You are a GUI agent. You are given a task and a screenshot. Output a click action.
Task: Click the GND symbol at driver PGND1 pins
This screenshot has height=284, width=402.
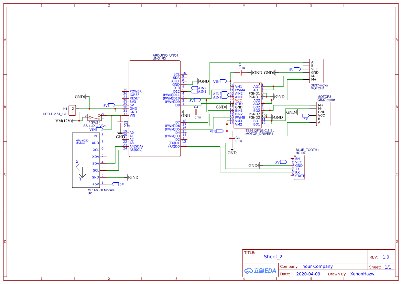pyautogui.click(x=279, y=96)
